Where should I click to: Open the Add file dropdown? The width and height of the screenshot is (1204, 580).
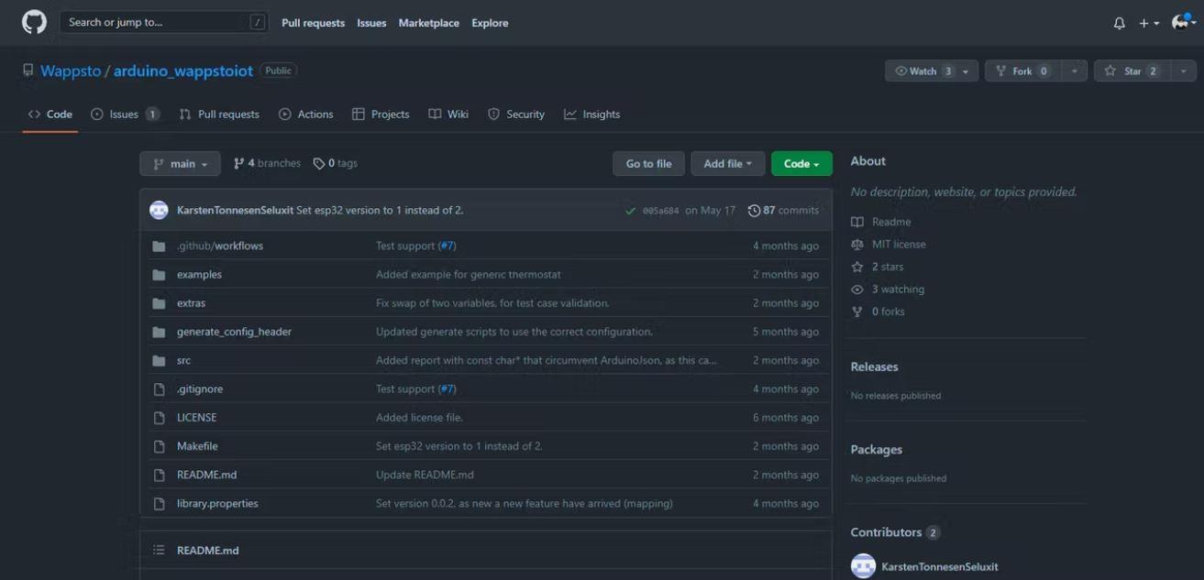[728, 163]
